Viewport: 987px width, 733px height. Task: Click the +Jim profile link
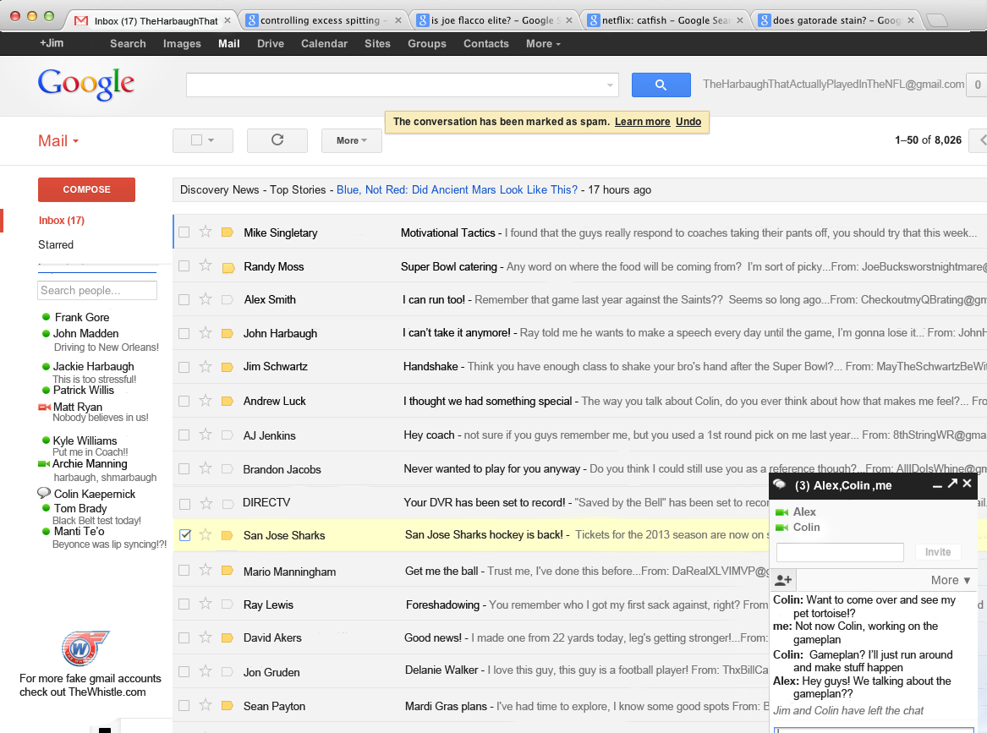point(52,43)
